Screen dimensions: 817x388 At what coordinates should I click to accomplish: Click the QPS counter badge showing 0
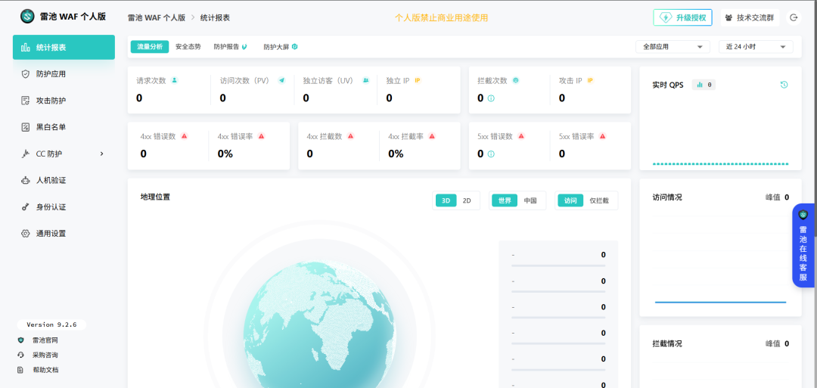coord(704,85)
